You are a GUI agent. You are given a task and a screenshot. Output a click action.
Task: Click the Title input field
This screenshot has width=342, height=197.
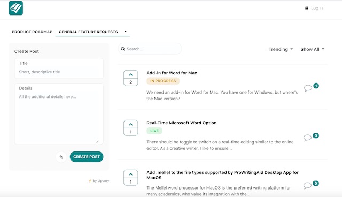[59, 69]
